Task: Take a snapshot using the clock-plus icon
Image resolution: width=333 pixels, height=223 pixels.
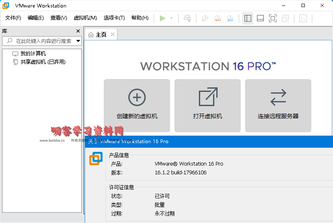Action: pos(205,18)
